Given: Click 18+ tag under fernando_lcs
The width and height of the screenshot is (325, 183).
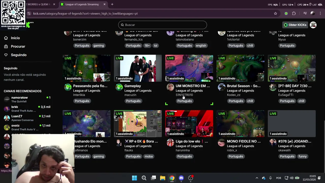Looking at the screenshot, I should 147,45.
